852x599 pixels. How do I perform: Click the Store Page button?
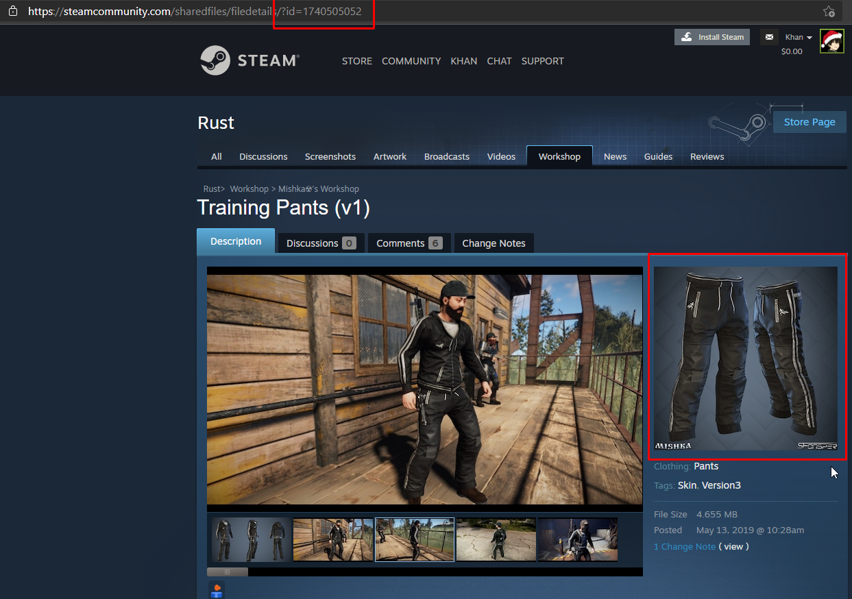[810, 122]
